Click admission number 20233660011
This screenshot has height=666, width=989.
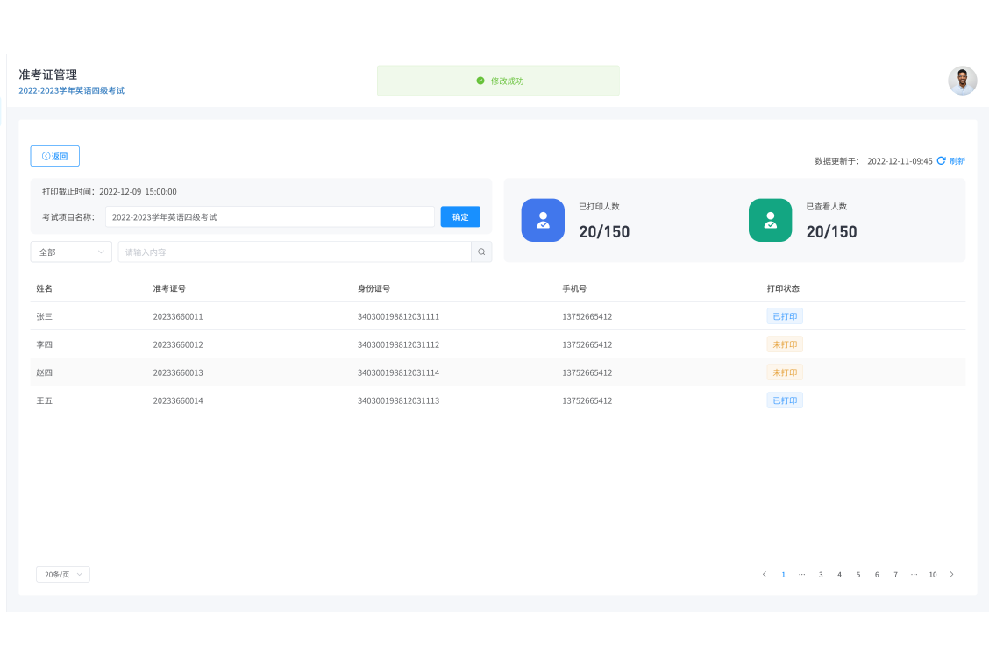point(178,316)
